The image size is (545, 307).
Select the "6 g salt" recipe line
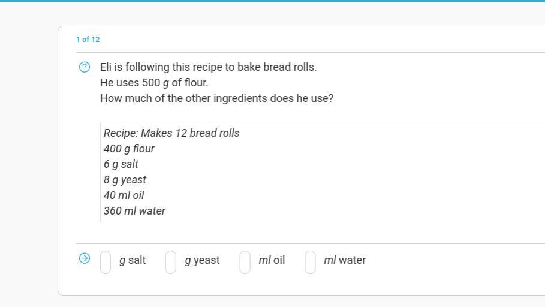tap(121, 164)
